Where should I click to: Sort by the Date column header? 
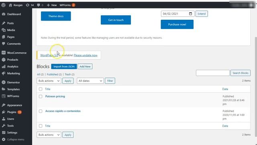225,89
